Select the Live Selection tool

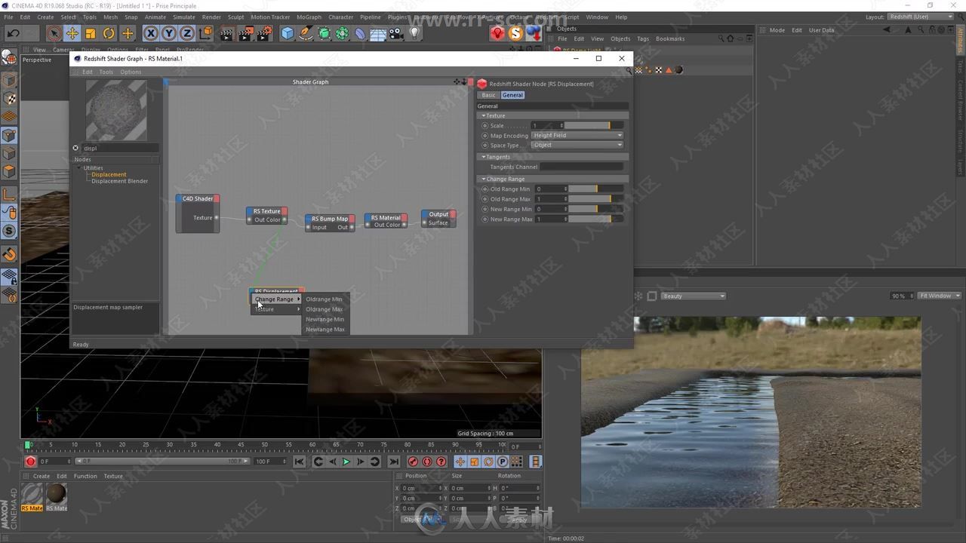(54, 33)
